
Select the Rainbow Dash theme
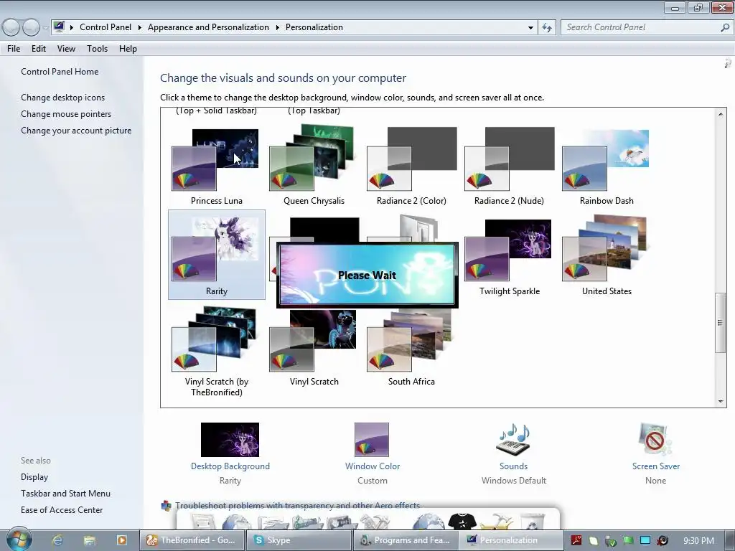click(x=606, y=166)
